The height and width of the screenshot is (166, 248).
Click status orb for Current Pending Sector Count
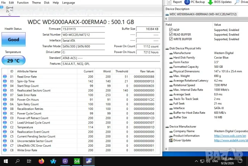[5, 136]
